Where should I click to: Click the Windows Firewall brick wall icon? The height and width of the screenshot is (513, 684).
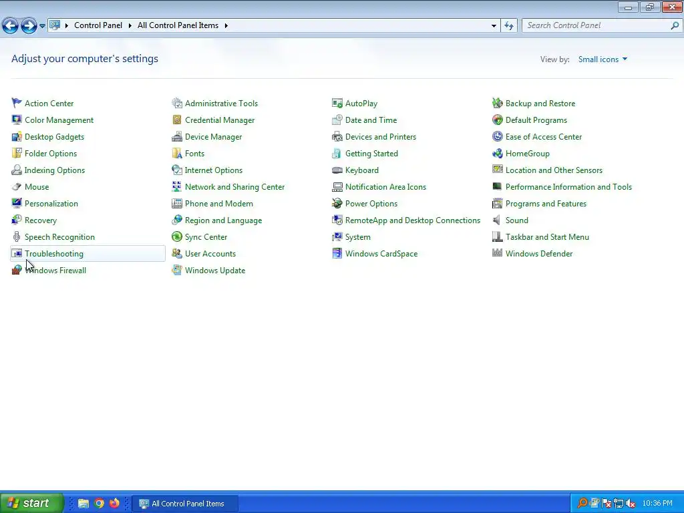click(17, 271)
